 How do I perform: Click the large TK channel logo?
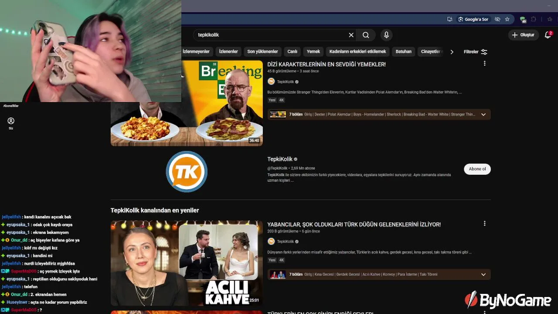[x=187, y=171]
